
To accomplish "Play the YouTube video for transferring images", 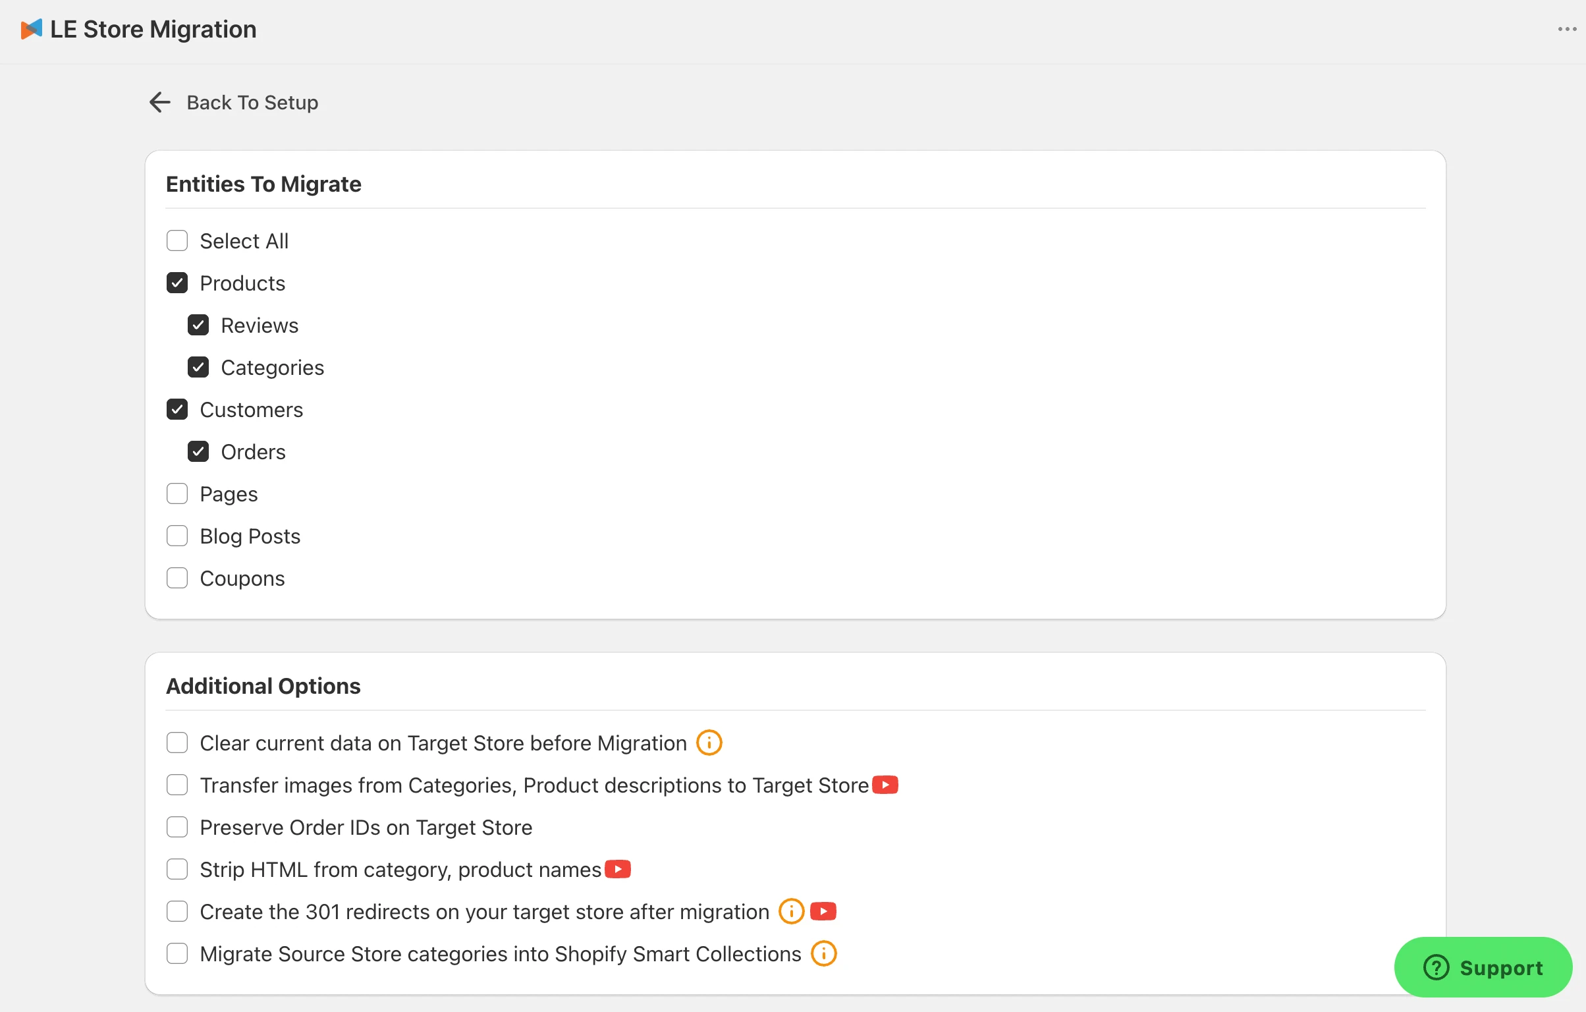I will [885, 785].
